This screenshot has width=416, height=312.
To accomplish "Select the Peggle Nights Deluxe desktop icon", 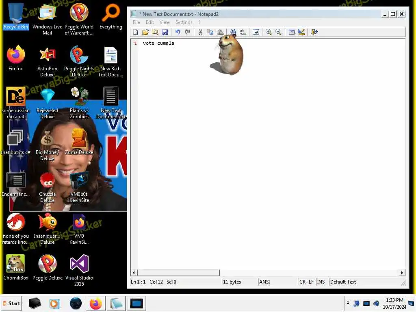I will (x=79, y=61).
